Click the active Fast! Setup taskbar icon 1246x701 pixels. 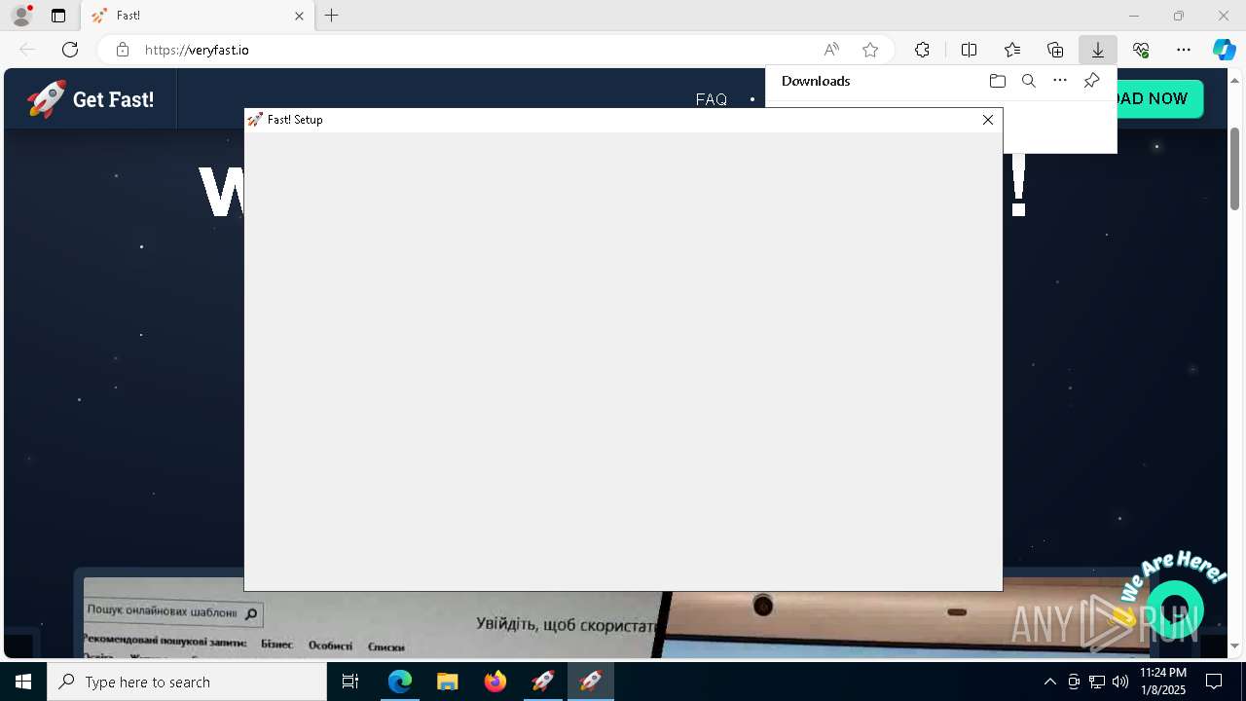[x=591, y=682]
